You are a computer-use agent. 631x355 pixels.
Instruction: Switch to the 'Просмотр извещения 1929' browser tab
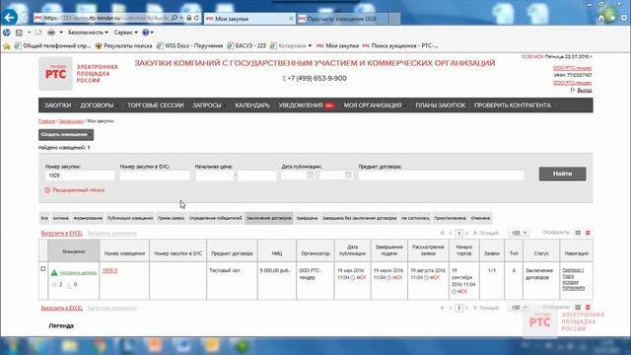point(342,19)
